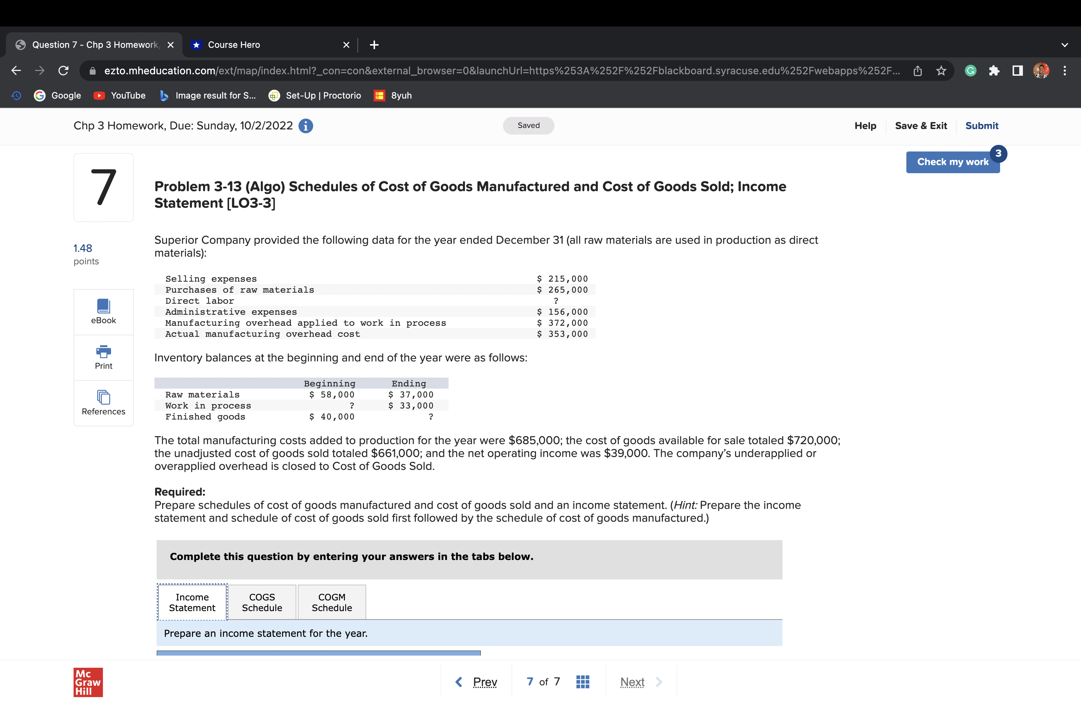Image resolution: width=1081 pixels, height=703 pixels.
Task: Switch to the COGS Schedule tab
Action: (262, 602)
